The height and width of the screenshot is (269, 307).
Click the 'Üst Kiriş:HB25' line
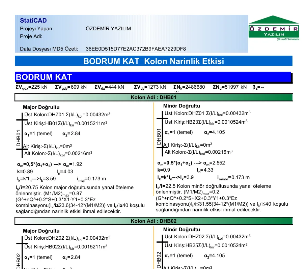pyautogui.click(x=206, y=245)
